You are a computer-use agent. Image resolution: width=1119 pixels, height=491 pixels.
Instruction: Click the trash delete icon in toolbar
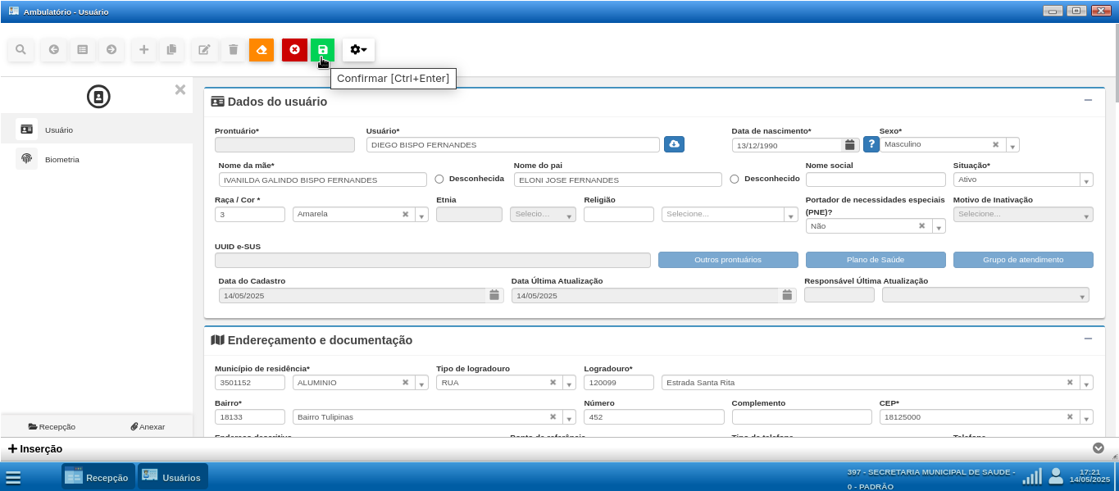tap(233, 50)
